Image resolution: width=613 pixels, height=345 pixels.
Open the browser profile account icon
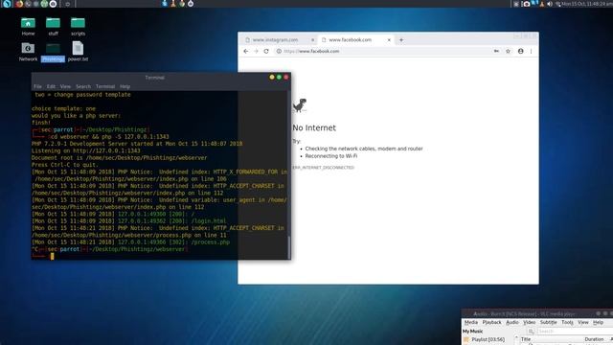[520, 51]
